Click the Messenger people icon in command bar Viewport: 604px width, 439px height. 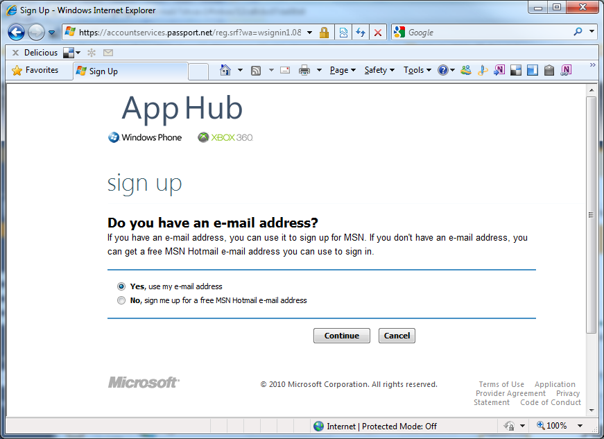[466, 70]
